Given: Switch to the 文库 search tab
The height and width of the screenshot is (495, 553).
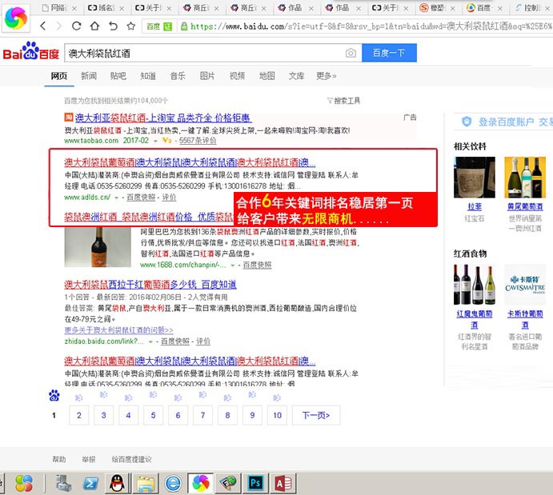Looking at the screenshot, I should click(297, 76).
